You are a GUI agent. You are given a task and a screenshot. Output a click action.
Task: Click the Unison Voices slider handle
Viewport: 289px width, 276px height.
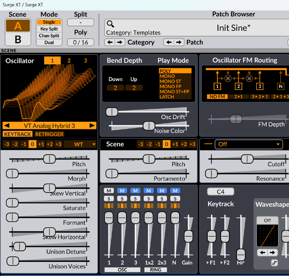pyautogui.click(x=13, y=261)
